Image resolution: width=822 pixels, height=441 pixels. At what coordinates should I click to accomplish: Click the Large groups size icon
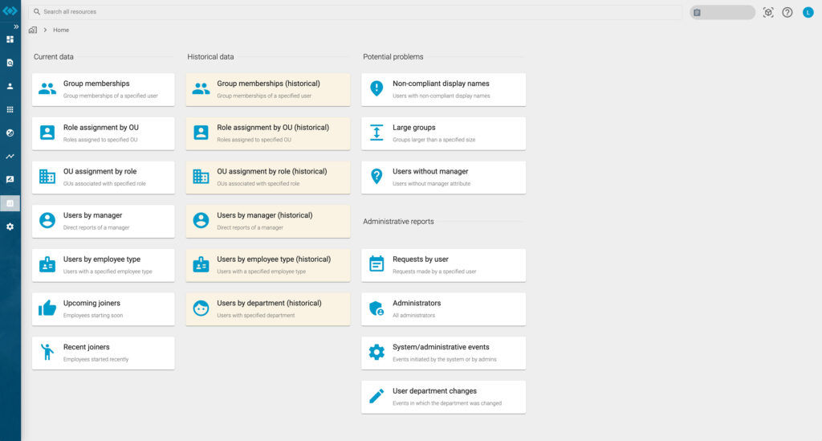[x=376, y=133]
